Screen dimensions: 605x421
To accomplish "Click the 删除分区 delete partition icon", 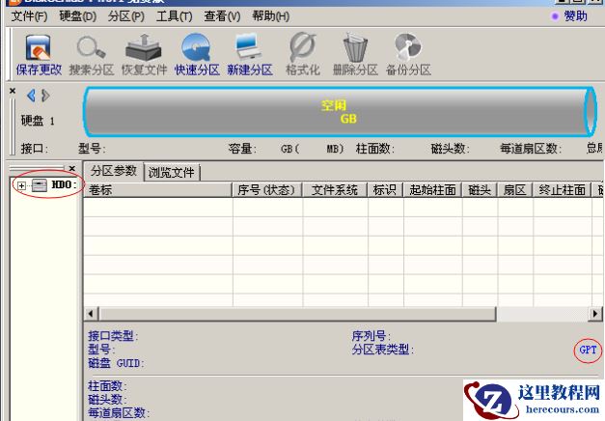I will (x=355, y=47).
